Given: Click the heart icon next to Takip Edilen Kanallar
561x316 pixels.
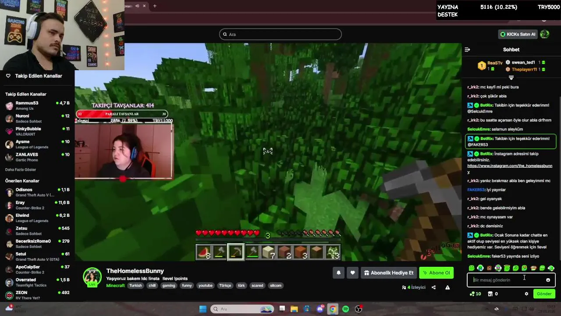Looking at the screenshot, I should coord(8,76).
